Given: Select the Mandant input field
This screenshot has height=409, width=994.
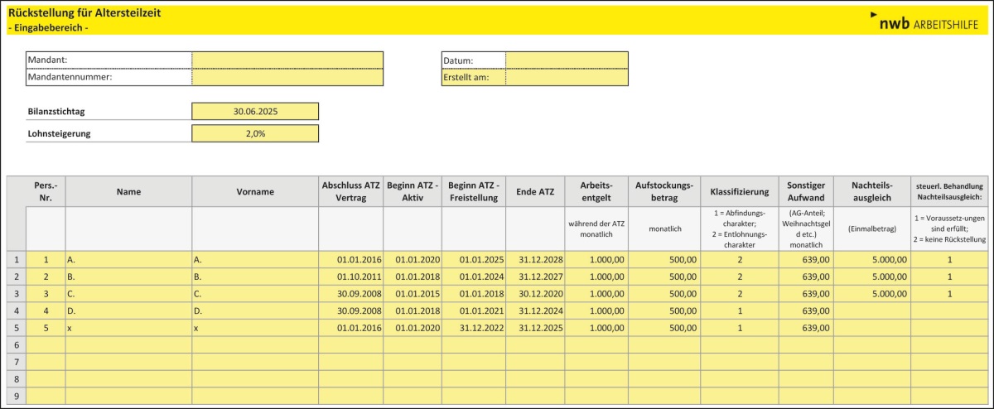Looking at the screenshot, I should click(287, 60).
